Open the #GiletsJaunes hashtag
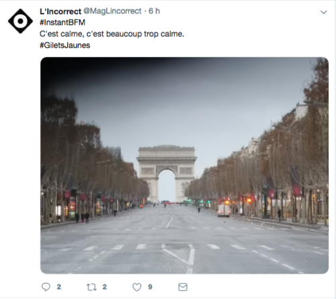 65,45
